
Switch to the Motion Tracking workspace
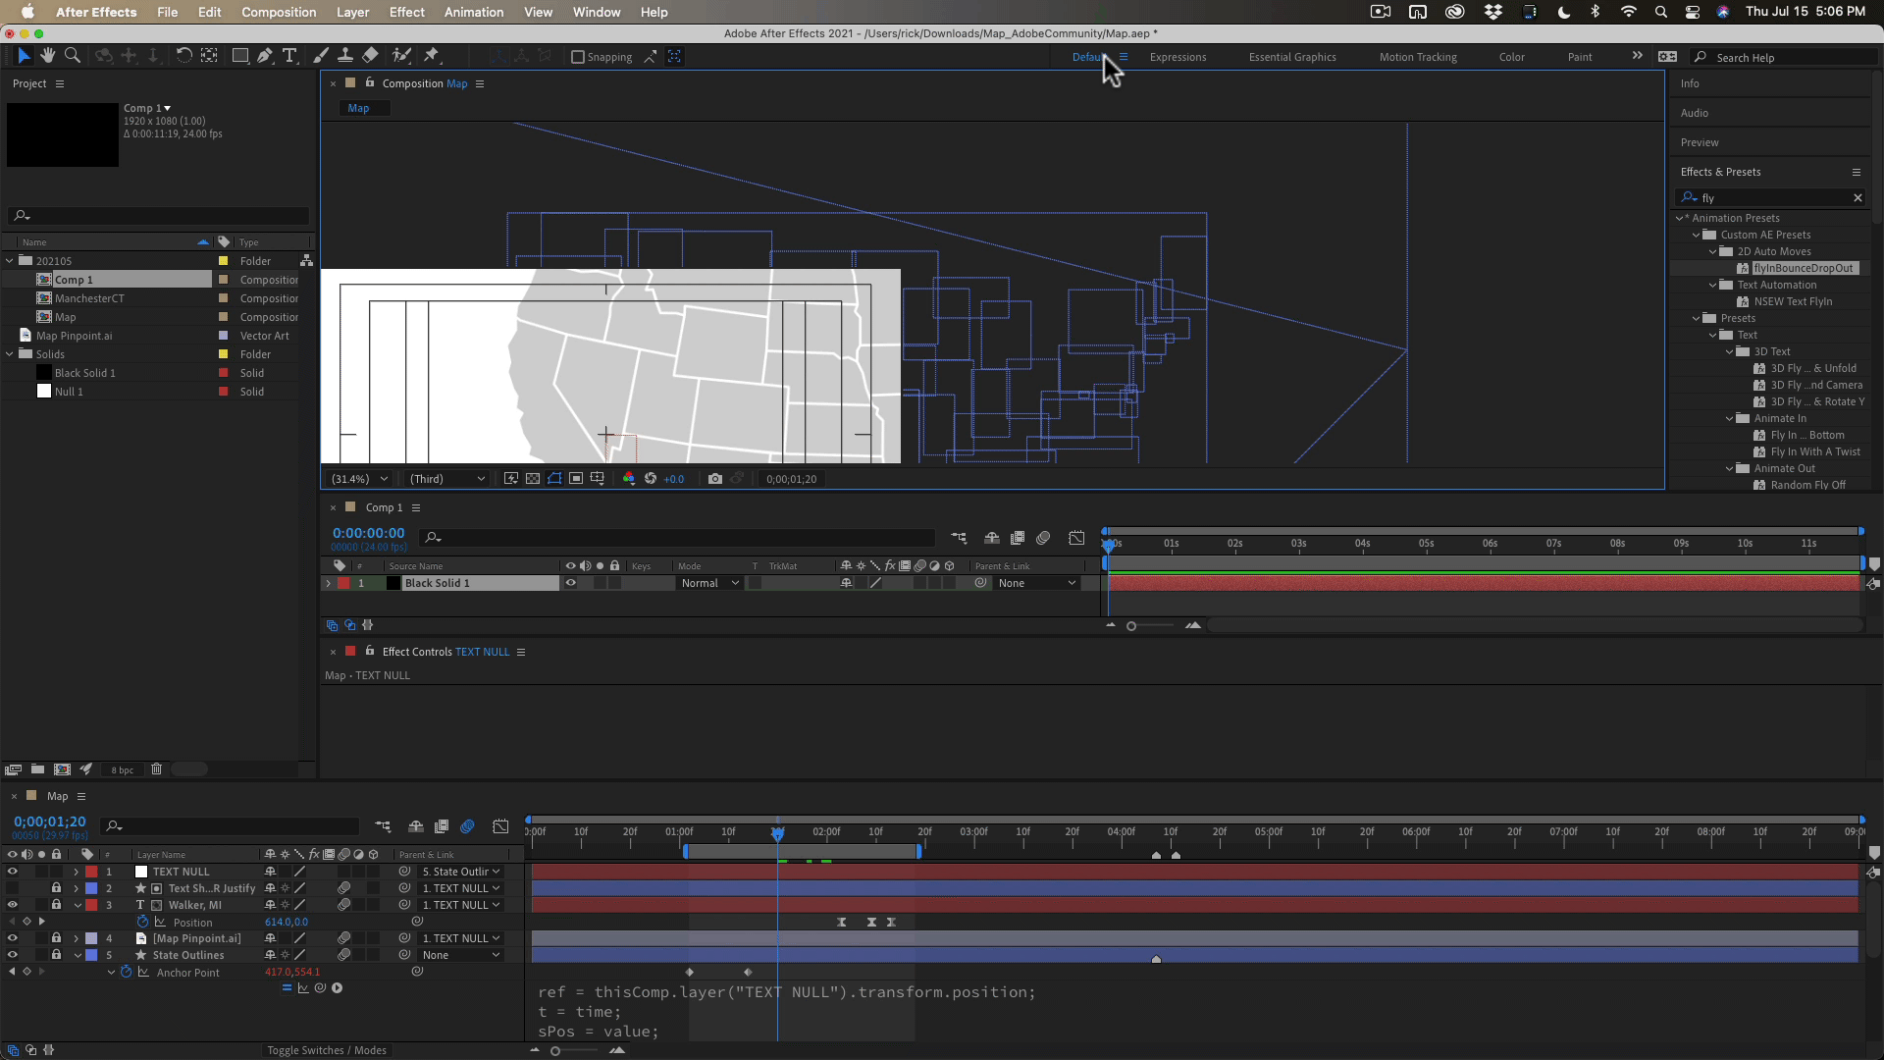coord(1418,57)
